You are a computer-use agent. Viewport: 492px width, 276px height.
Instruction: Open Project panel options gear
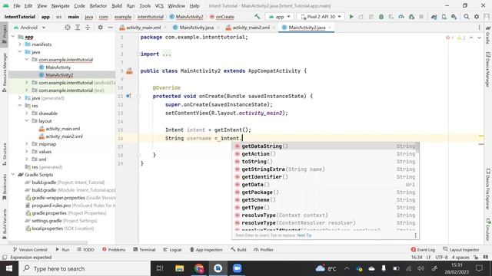click(101, 28)
